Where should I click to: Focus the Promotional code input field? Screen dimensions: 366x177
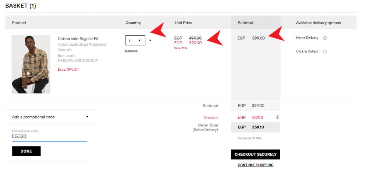(x=49, y=136)
